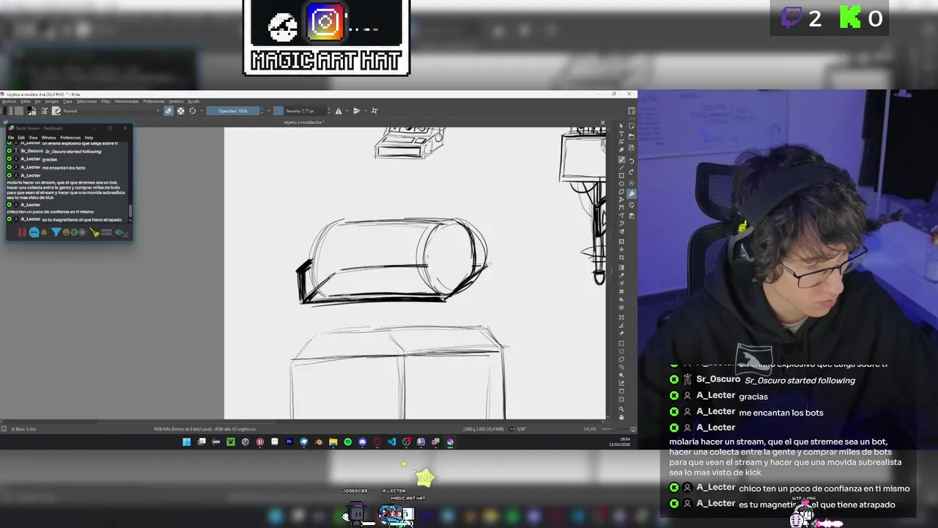Open File menu in Social Stream window
Image resolution: width=938 pixels, height=528 pixels.
click(11, 138)
